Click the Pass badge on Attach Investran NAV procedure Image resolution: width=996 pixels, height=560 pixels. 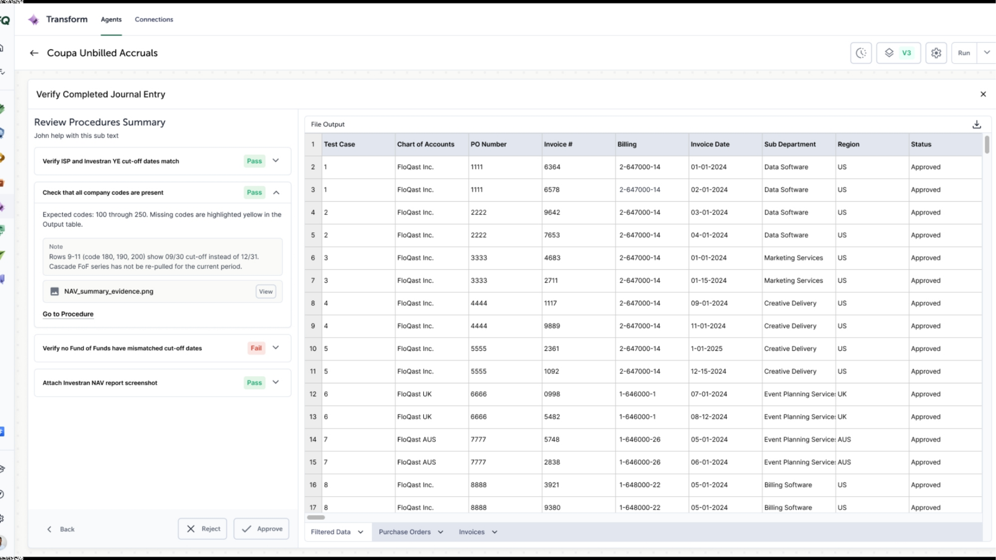[254, 383]
